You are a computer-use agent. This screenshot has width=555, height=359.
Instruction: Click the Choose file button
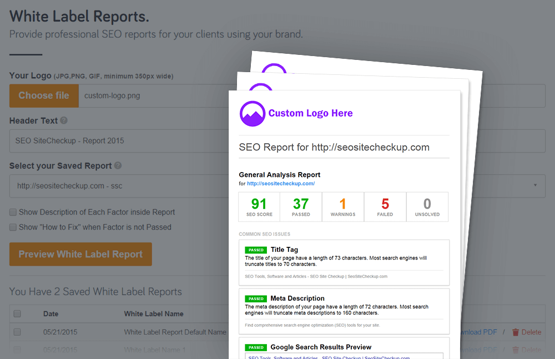tap(44, 95)
